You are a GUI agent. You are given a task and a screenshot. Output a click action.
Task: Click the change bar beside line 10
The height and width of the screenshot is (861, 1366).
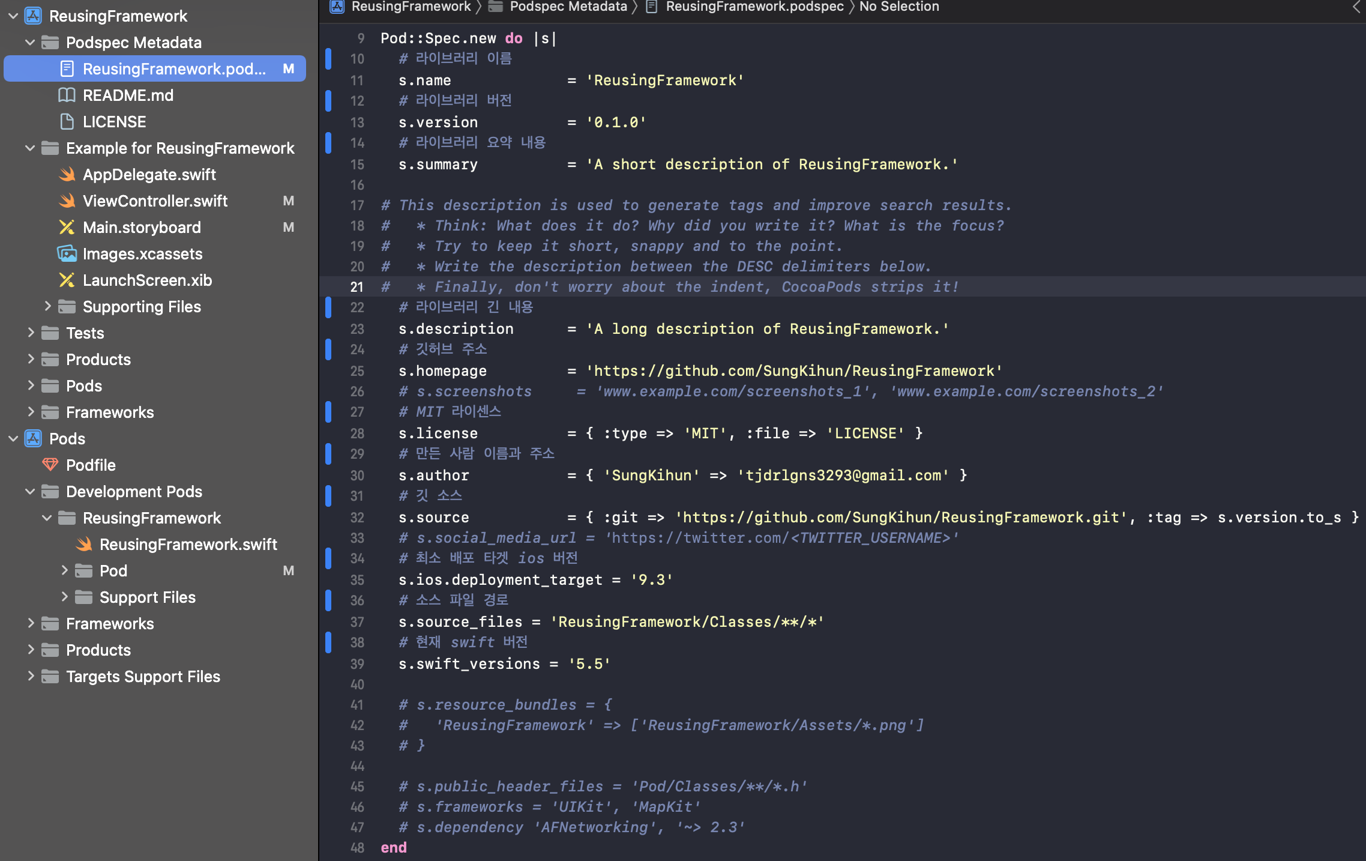click(328, 59)
